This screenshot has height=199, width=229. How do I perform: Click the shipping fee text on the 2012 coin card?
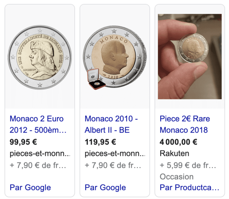pos(38,165)
